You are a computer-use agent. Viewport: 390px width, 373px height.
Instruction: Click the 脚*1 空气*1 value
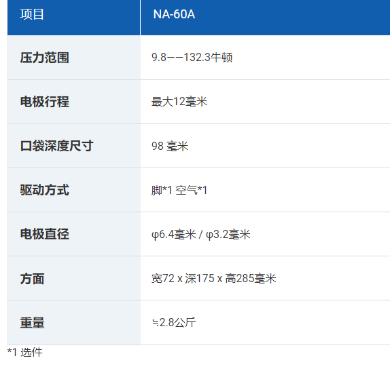(x=179, y=191)
